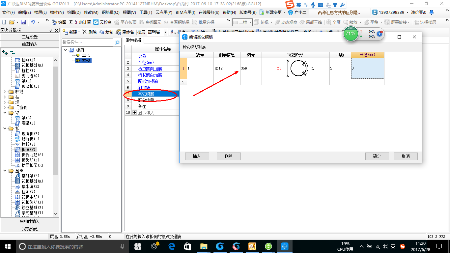Click the 全屏 fullscreen icon
Screen dimensions: 450x253
click(x=334, y=22)
